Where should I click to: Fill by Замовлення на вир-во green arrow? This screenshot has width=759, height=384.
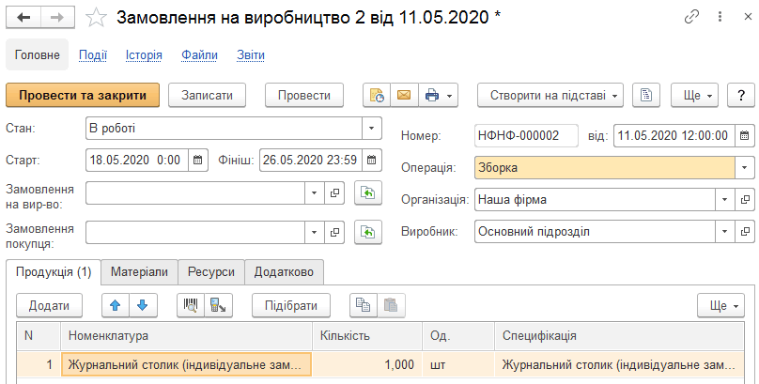[x=368, y=193]
